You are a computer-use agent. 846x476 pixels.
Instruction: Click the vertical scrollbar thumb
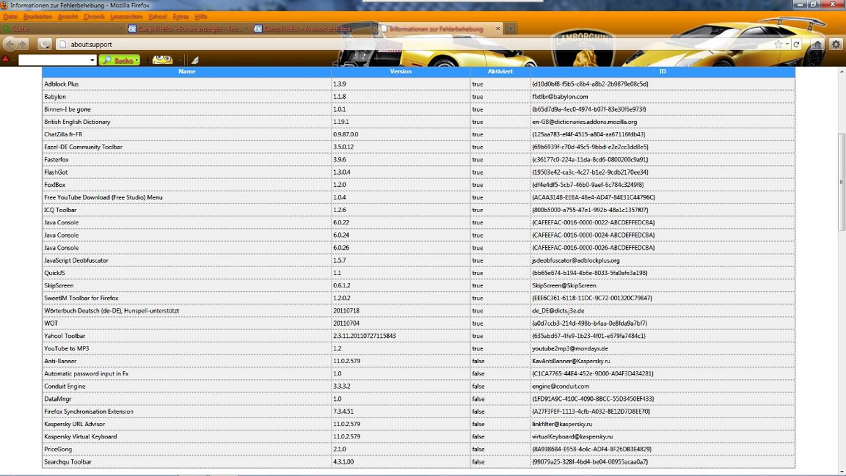pyautogui.click(x=842, y=182)
